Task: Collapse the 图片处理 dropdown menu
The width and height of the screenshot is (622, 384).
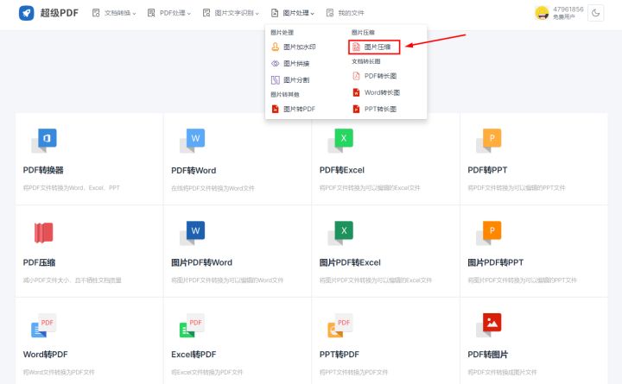Action: 293,13
